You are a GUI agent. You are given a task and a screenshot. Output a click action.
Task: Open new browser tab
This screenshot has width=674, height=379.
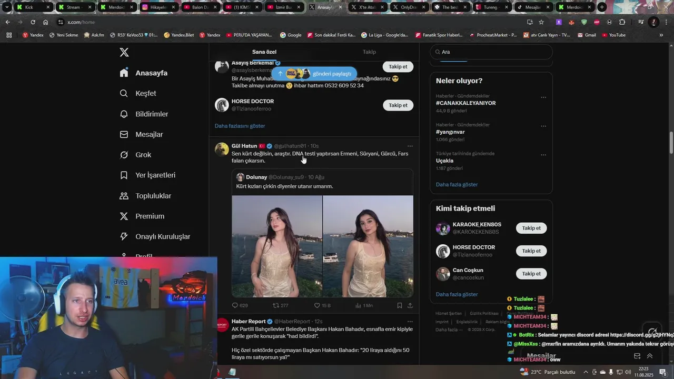tap(602, 7)
